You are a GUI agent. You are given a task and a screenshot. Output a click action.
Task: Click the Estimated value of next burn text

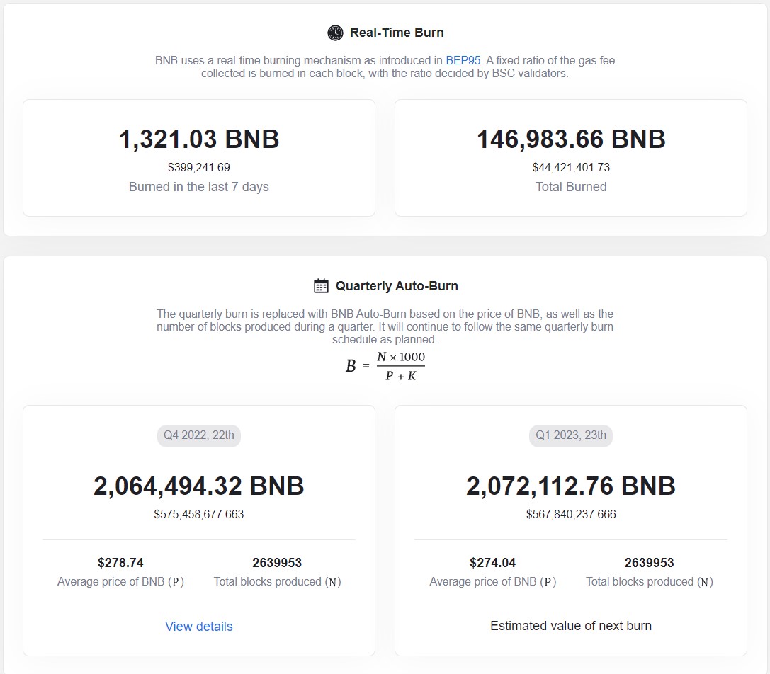pos(571,626)
